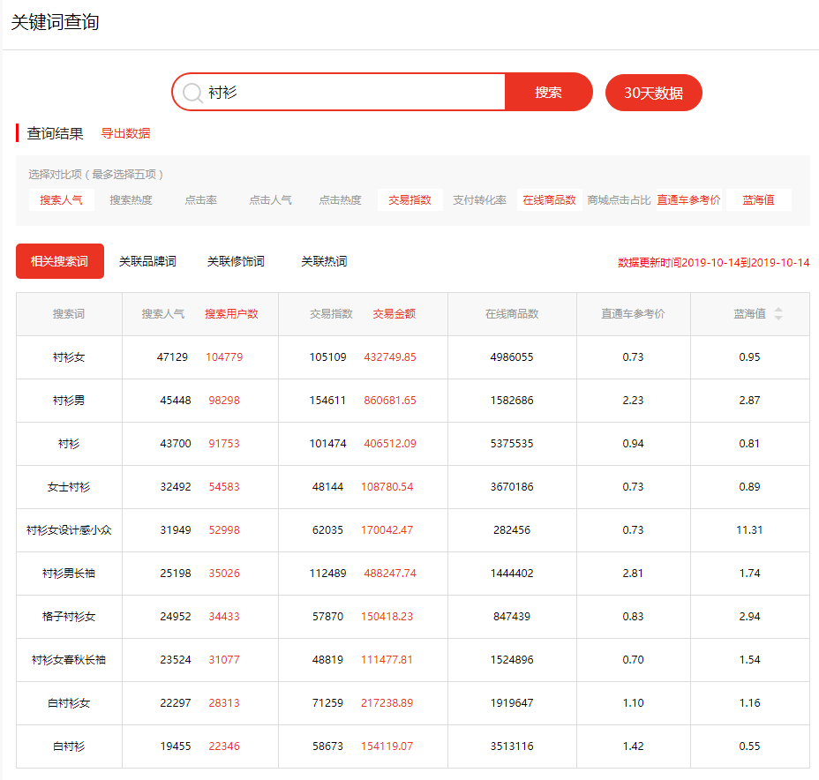Click the 搜索用户数 value 54583
The height and width of the screenshot is (780, 819).
pos(224,487)
